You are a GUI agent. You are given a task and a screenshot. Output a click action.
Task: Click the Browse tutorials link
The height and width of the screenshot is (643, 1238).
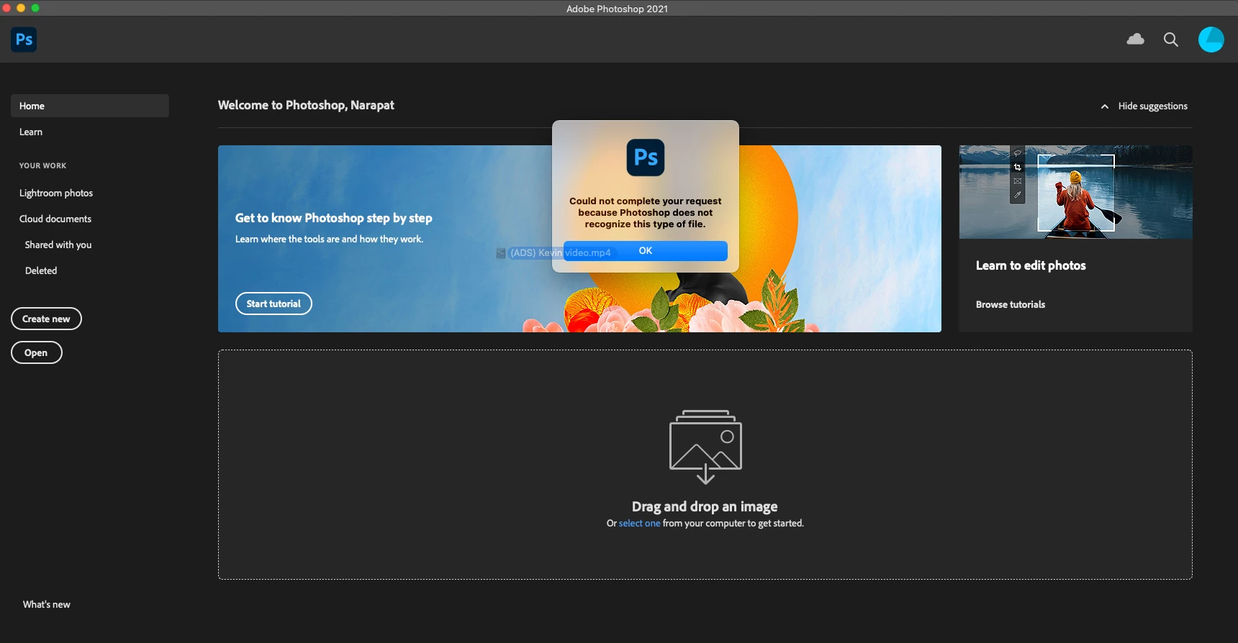click(1011, 304)
